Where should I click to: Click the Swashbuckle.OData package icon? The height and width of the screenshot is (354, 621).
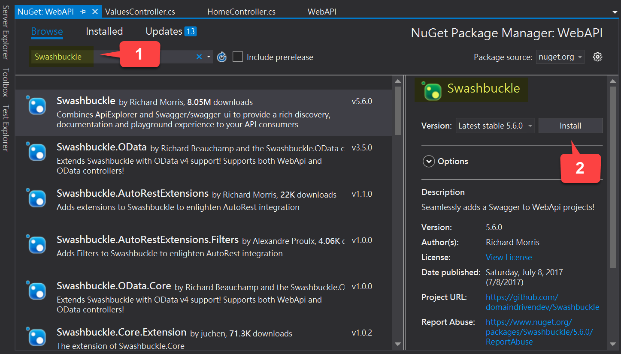(37, 152)
